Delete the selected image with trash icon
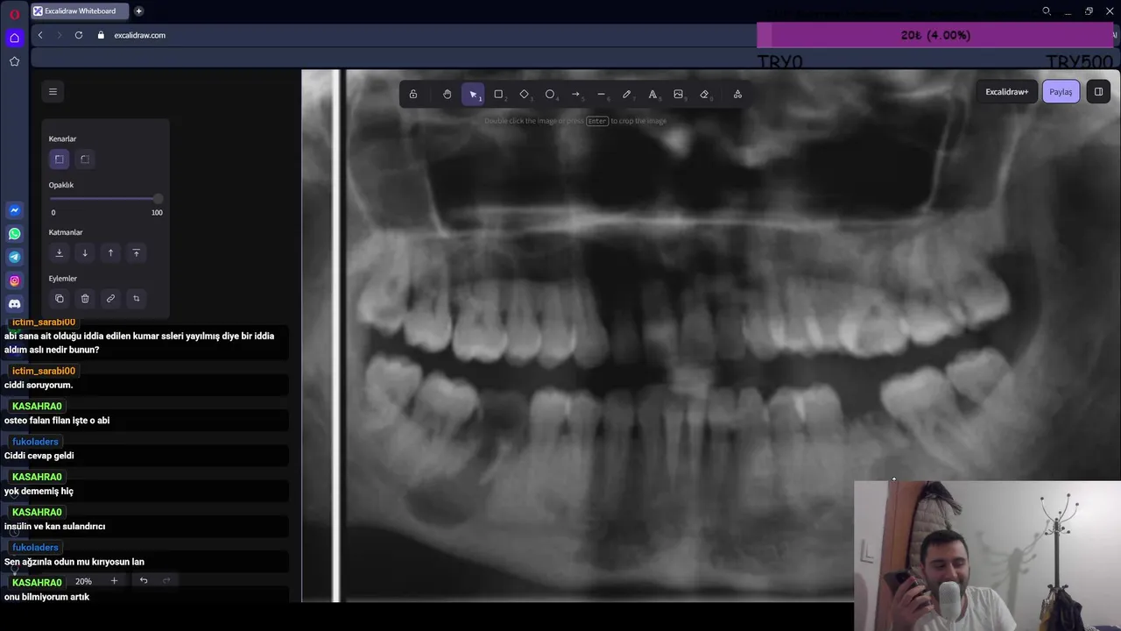This screenshot has height=631, width=1121. pyautogui.click(x=85, y=298)
